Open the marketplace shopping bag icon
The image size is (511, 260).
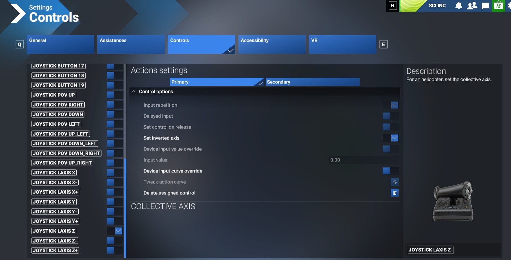click(x=499, y=6)
